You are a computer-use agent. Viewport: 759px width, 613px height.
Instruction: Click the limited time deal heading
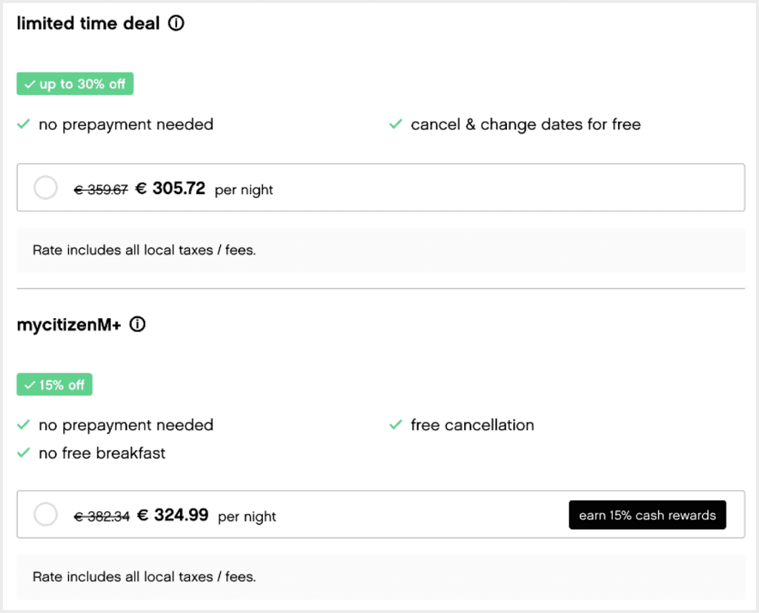(88, 23)
